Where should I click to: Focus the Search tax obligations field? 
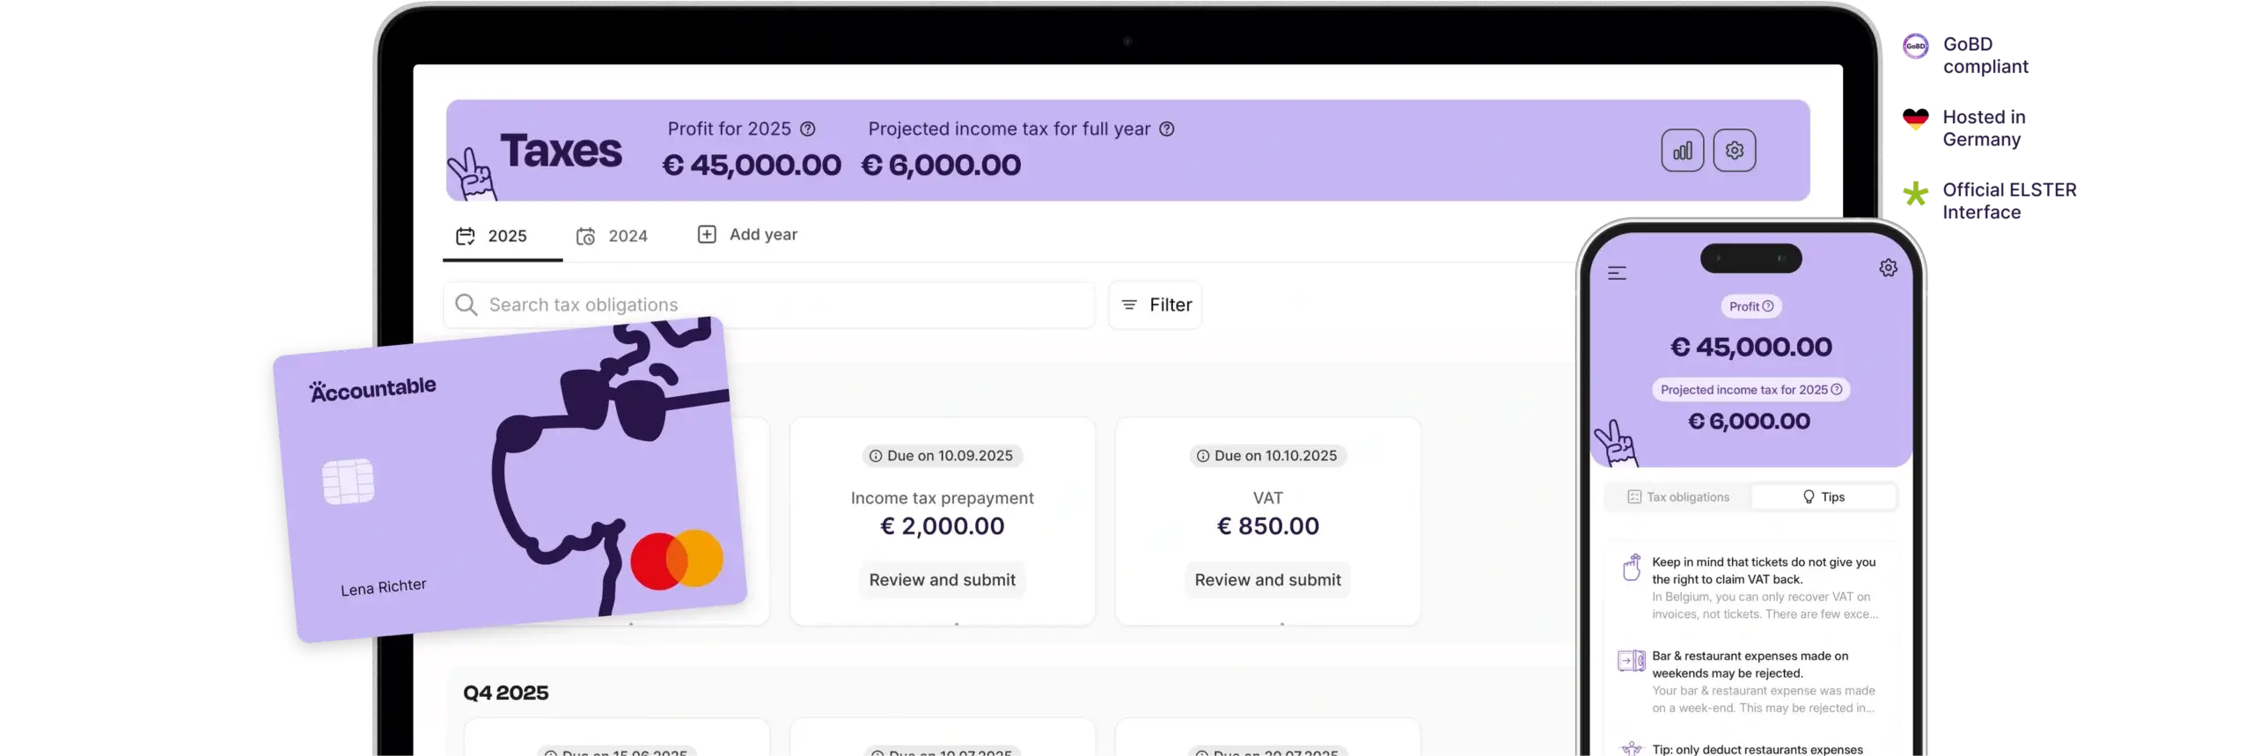[x=769, y=305]
